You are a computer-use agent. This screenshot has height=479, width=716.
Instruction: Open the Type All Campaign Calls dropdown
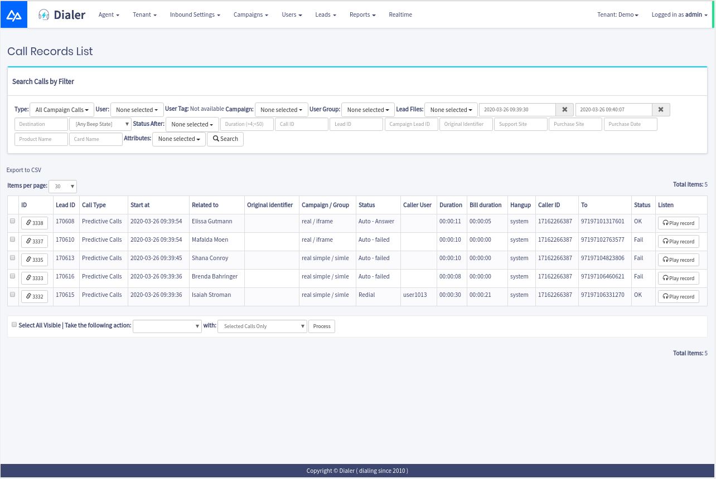click(x=62, y=110)
